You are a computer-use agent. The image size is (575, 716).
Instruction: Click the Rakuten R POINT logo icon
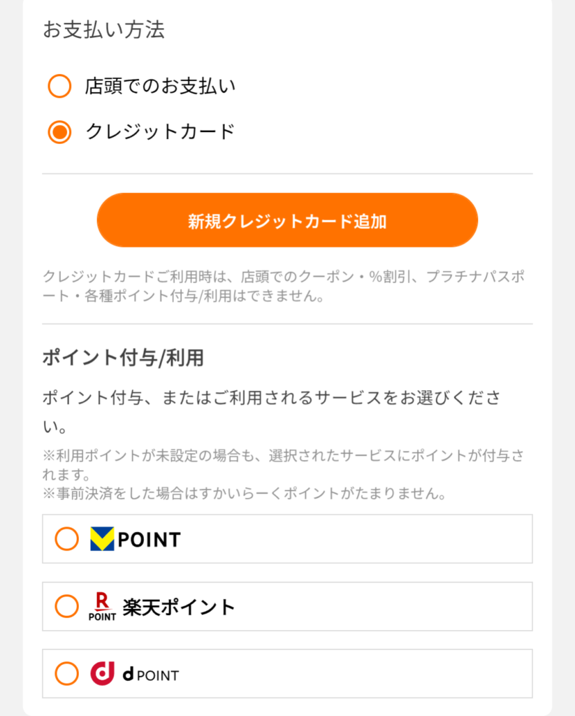[x=102, y=606]
